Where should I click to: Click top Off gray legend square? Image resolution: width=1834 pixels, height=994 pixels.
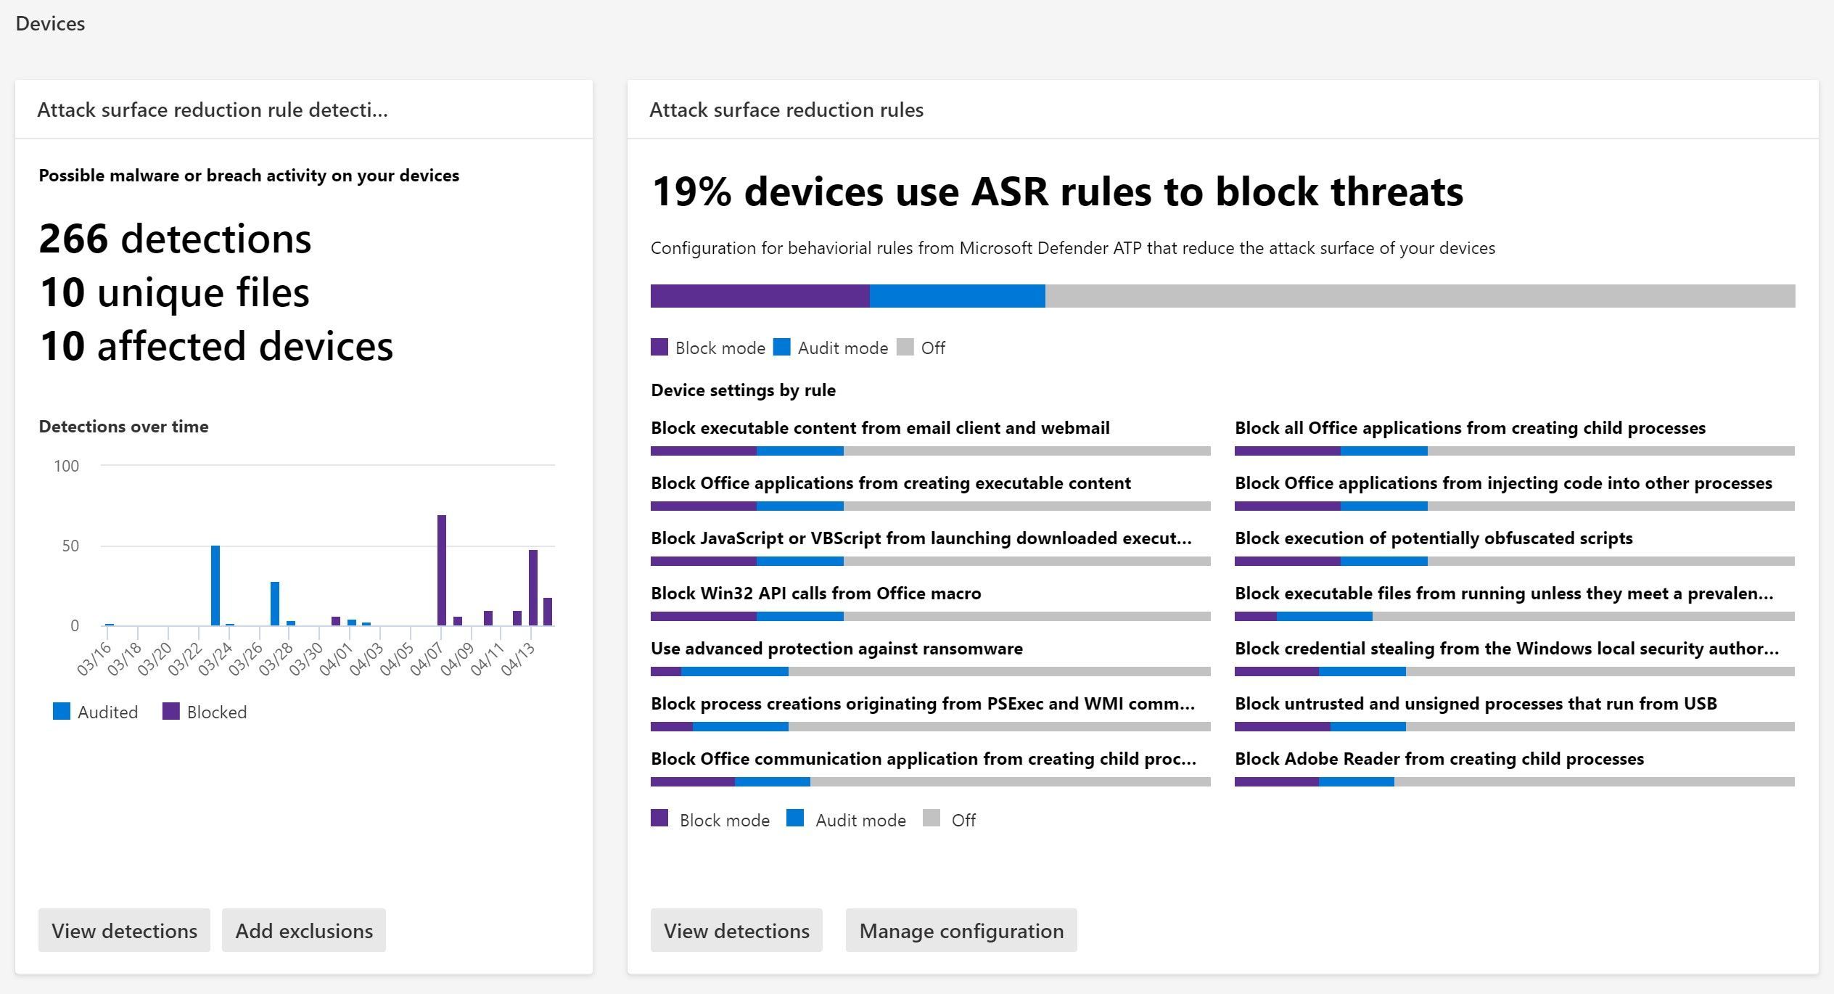(905, 347)
